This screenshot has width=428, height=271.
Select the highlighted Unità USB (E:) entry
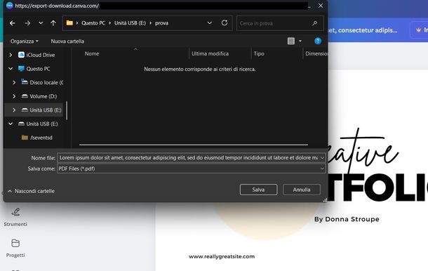tap(41, 110)
